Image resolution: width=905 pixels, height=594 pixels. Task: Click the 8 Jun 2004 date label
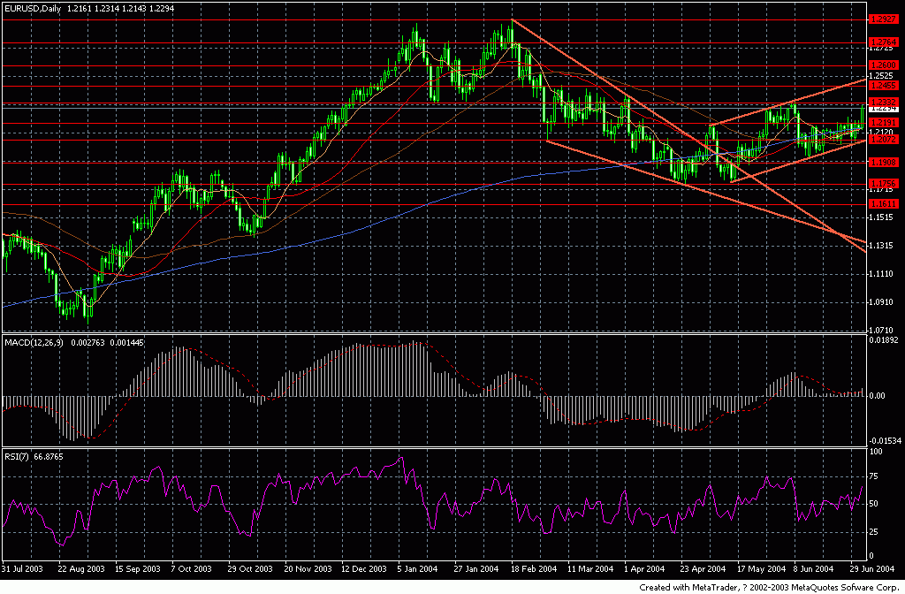(813, 568)
